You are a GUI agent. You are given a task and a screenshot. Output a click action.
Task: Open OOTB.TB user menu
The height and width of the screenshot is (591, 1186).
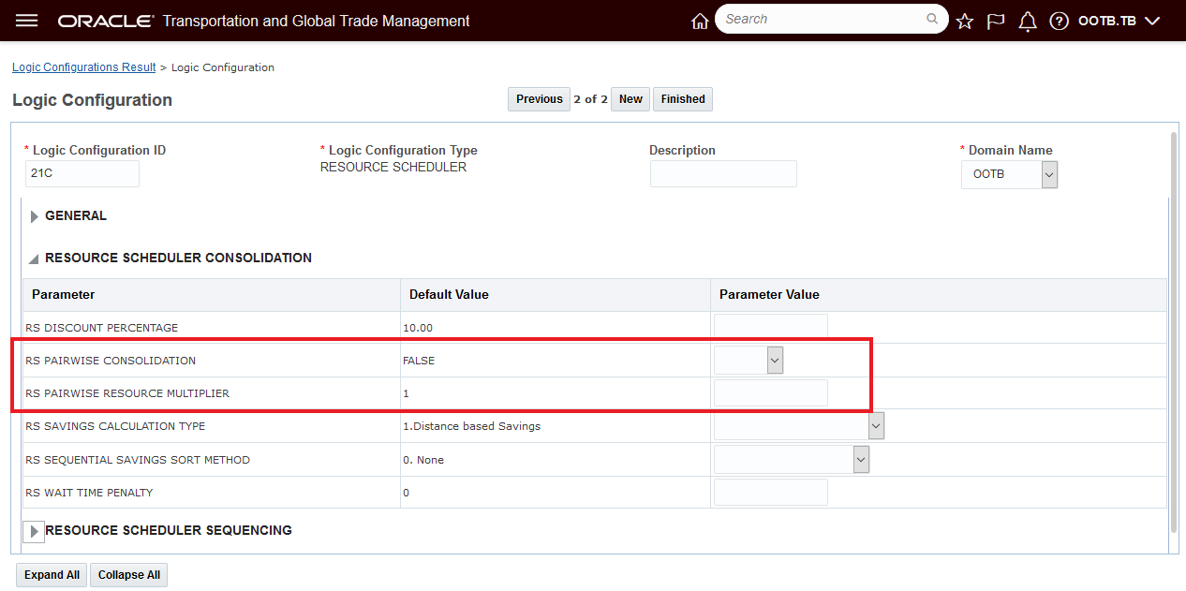coord(1119,21)
